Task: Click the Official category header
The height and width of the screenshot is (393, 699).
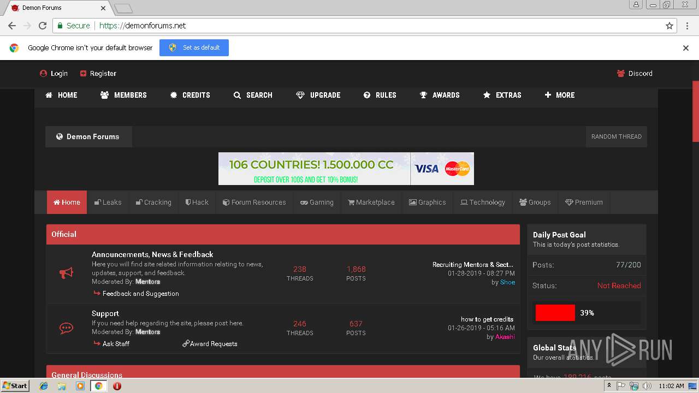Action: click(x=283, y=234)
